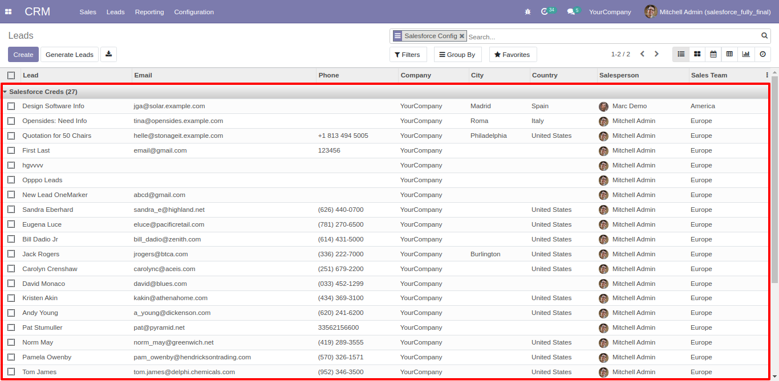Viewport: 779px width, 381px height.
Task: Click the email norm_may@greenwich.net
Action: click(x=173, y=342)
